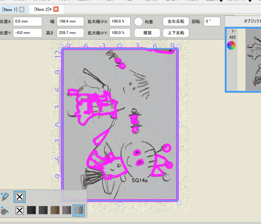Click the 回転 rotation input field
Viewport: 261px width, 224px height.
[212, 22]
